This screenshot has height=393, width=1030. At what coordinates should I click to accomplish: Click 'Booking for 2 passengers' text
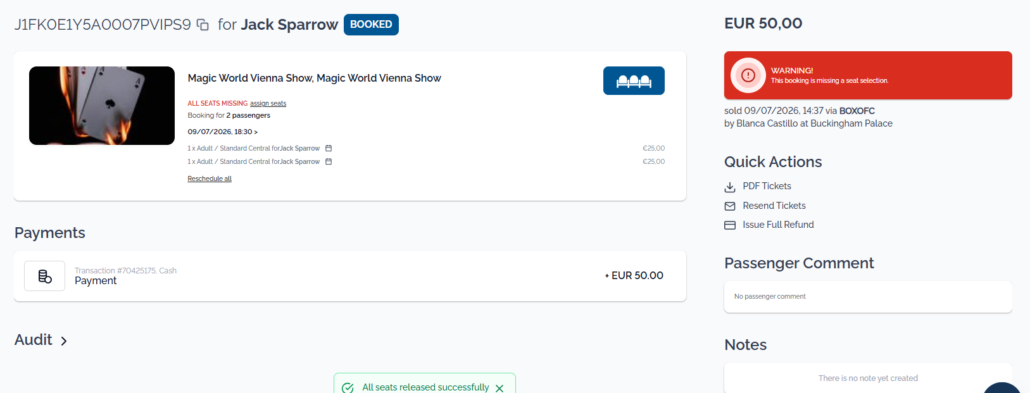[229, 115]
